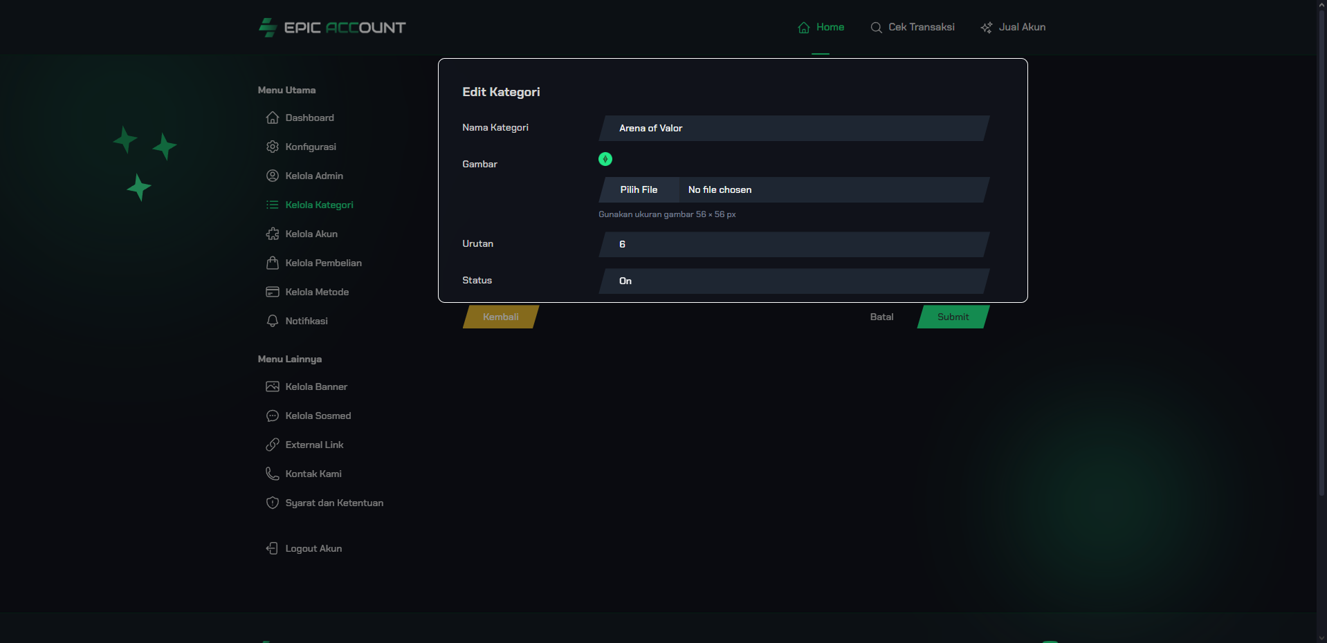Open the Home navigation tab
The width and height of the screenshot is (1327, 643).
tap(821, 28)
